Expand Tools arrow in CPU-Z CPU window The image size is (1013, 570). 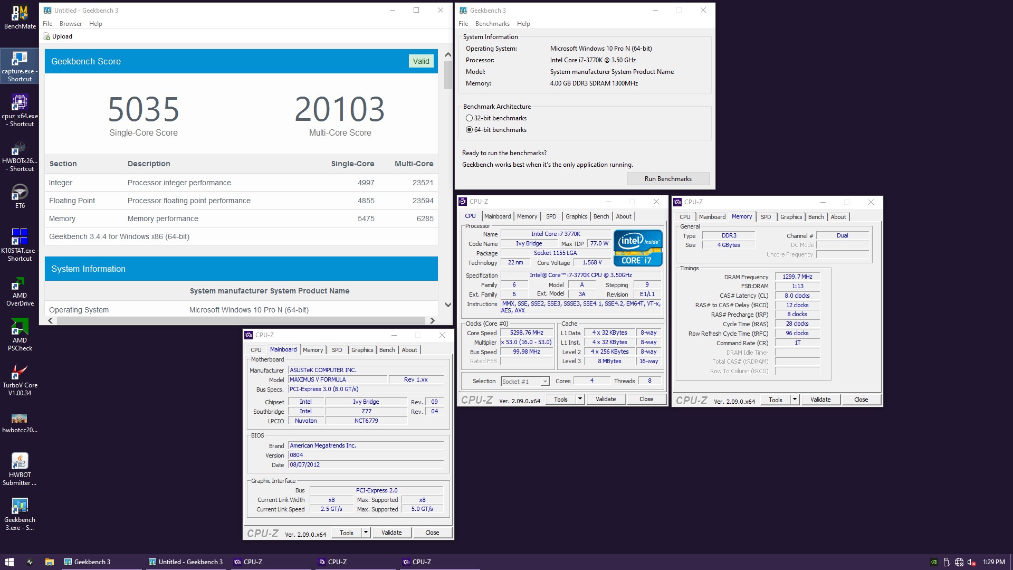point(580,399)
